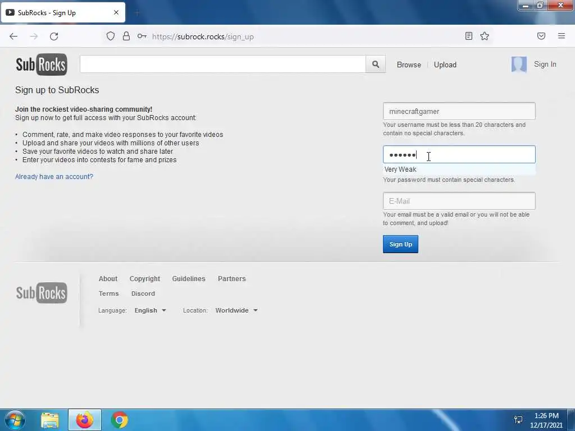Select the SubRocks - Sign Up tab
Viewport: 575px width, 431px height.
63,13
